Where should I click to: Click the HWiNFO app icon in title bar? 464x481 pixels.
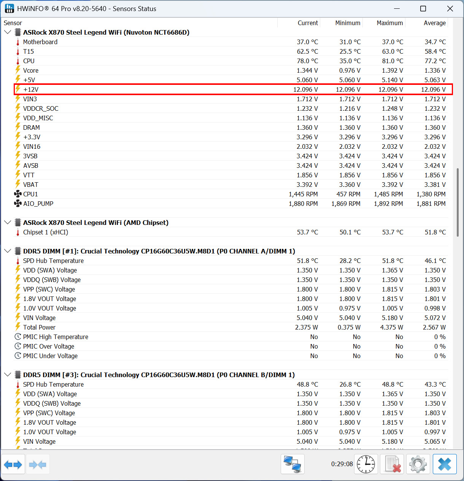pyautogui.click(x=10, y=8)
